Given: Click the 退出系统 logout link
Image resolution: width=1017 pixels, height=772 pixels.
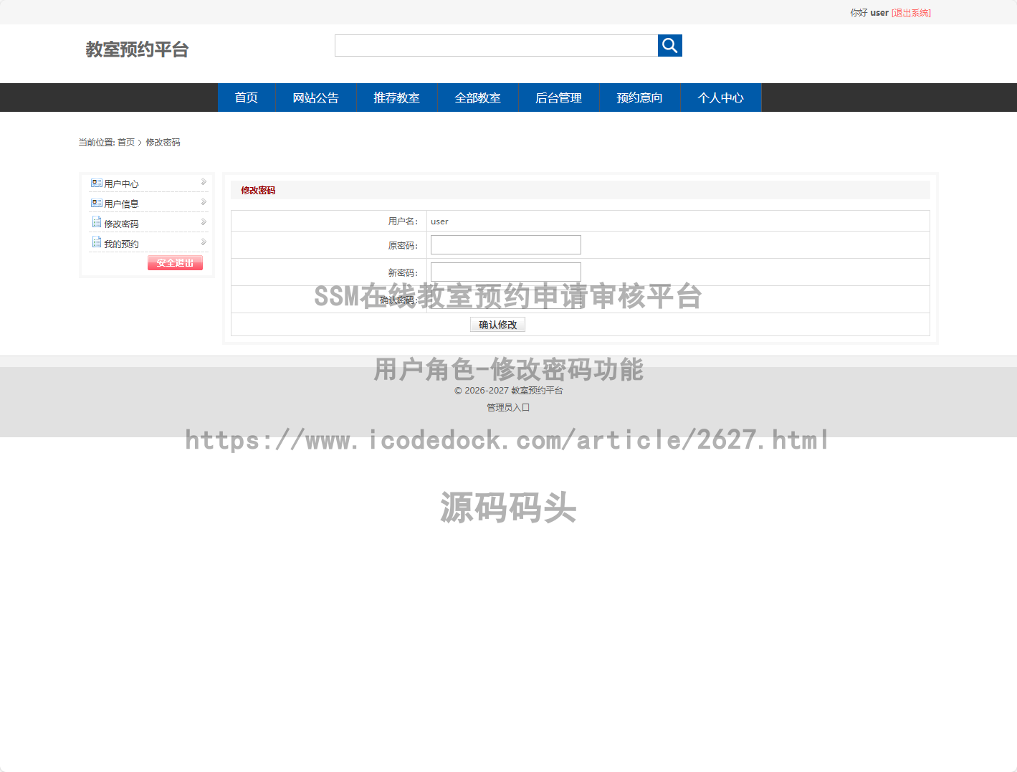Looking at the screenshot, I should coord(910,12).
